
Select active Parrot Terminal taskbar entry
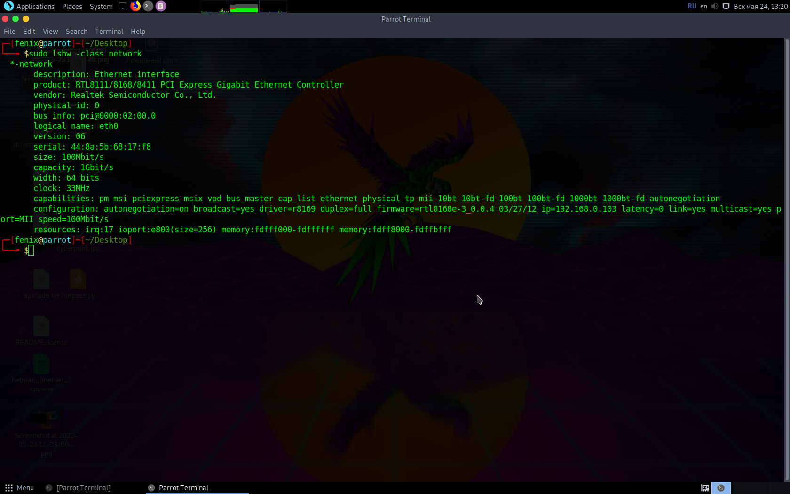point(197,488)
